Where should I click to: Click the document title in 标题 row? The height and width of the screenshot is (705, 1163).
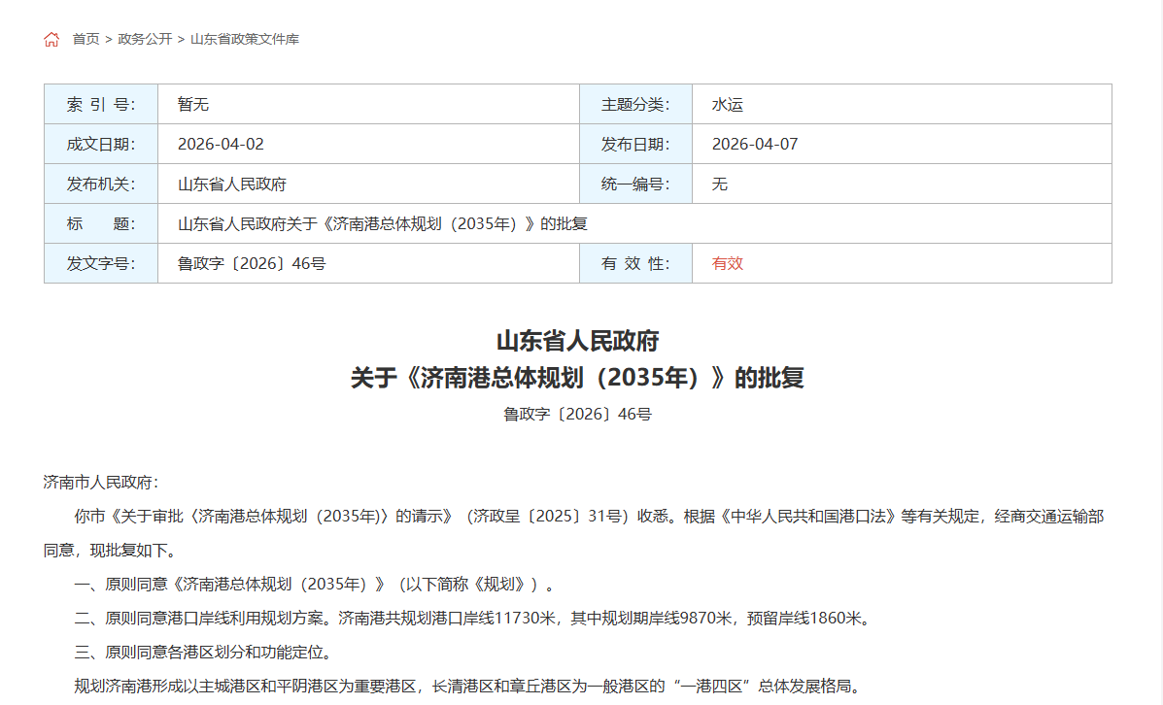[x=382, y=224]
